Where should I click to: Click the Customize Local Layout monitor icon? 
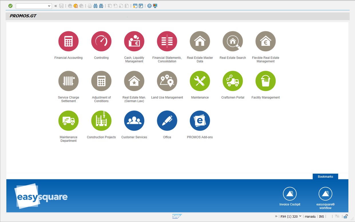[x=155, y=6]
